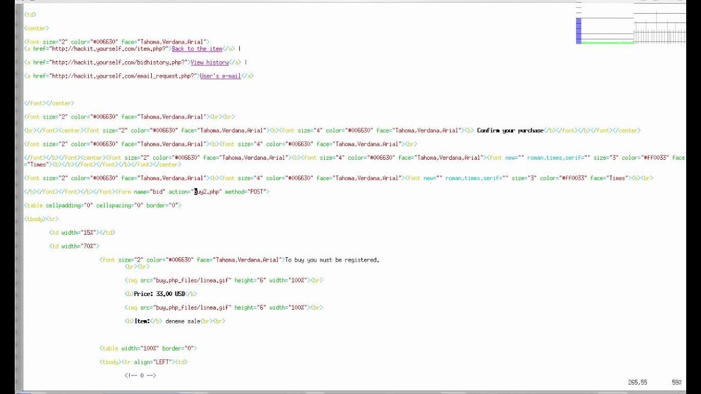
Task: Click the item.php href URL text
Action: (x=110, y=49)
